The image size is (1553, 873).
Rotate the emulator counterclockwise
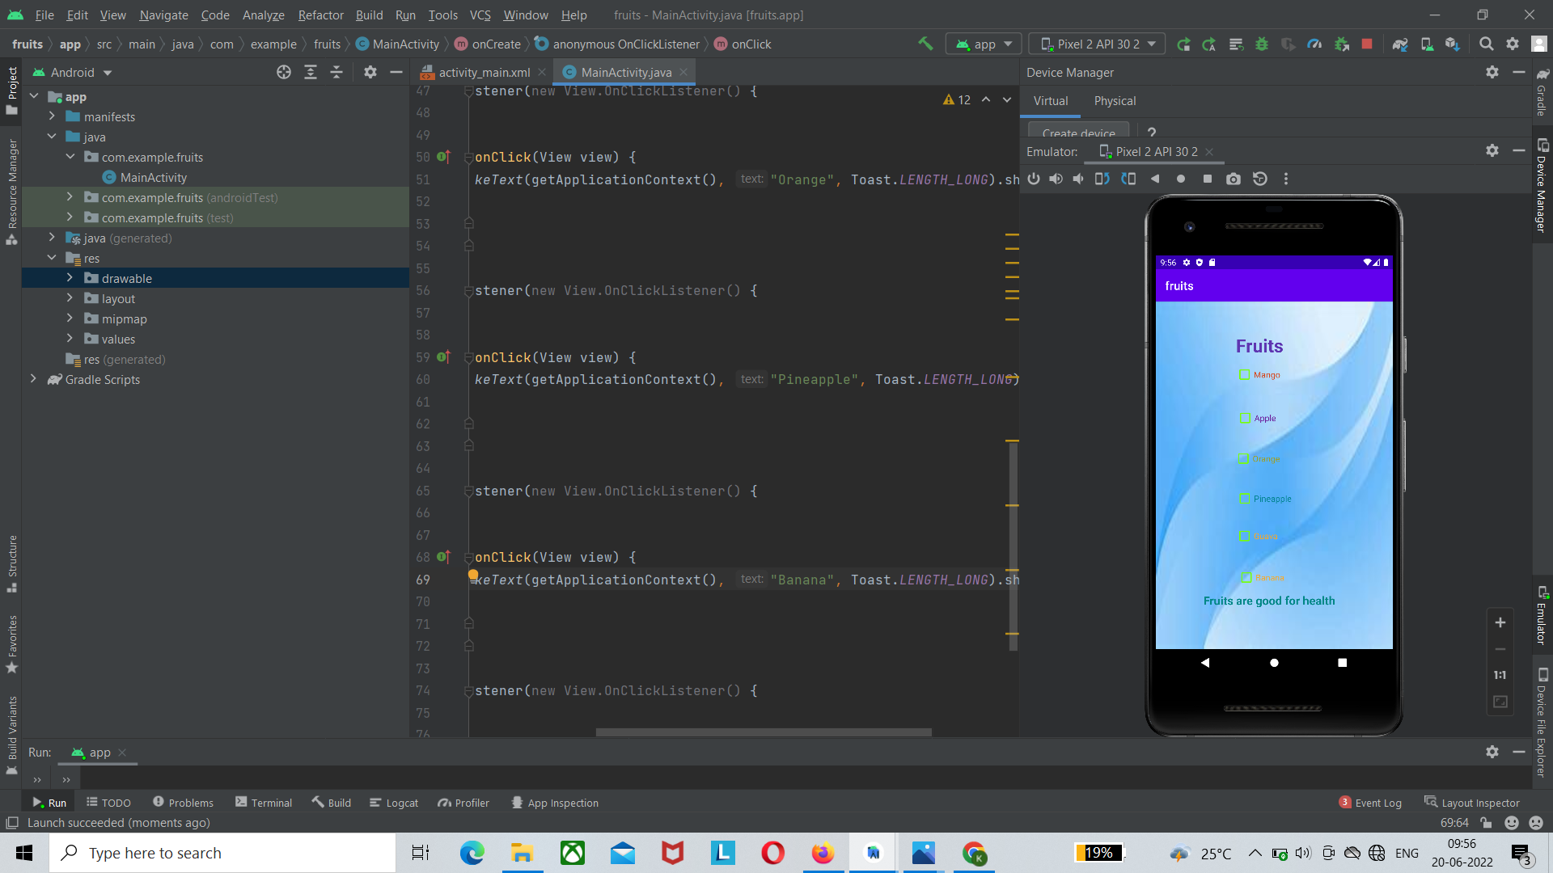click(x=1102, y=179)
